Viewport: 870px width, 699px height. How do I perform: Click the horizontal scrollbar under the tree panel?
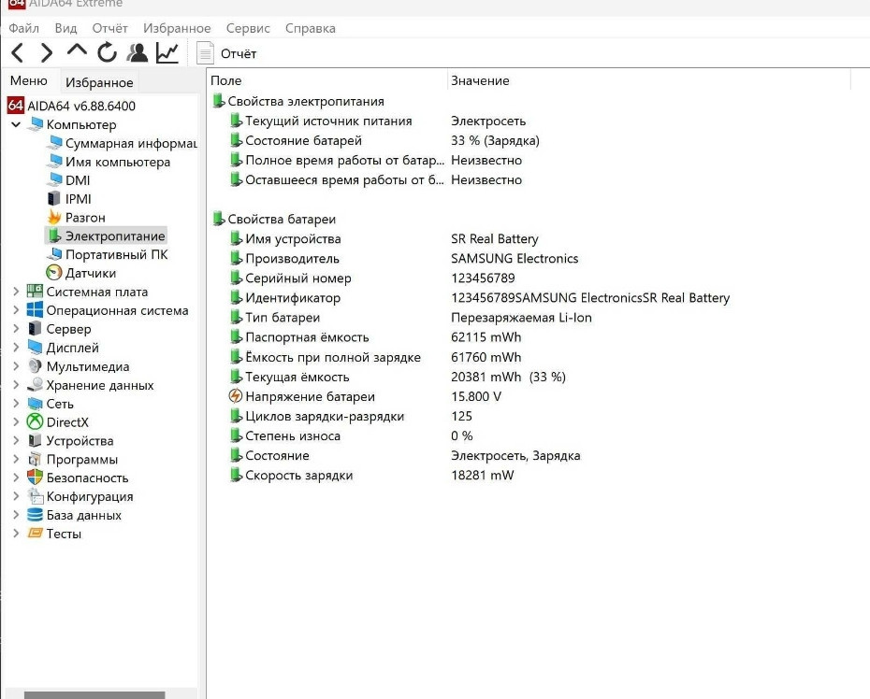(94, 694)
